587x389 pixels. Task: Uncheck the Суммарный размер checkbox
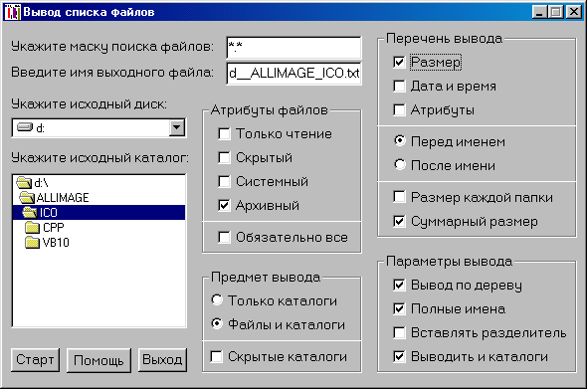(x=399, y=221)
